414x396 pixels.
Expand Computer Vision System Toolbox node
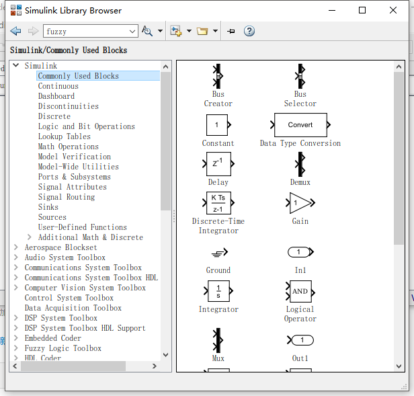pyautogui.click(x=16, y=288)
